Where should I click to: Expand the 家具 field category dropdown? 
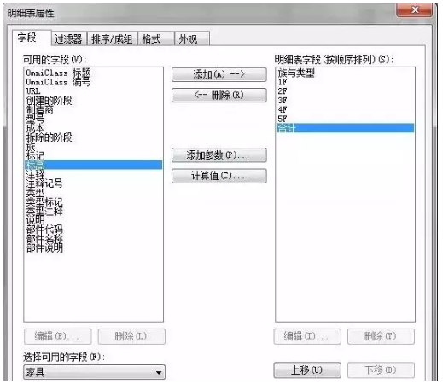[94, 372]
